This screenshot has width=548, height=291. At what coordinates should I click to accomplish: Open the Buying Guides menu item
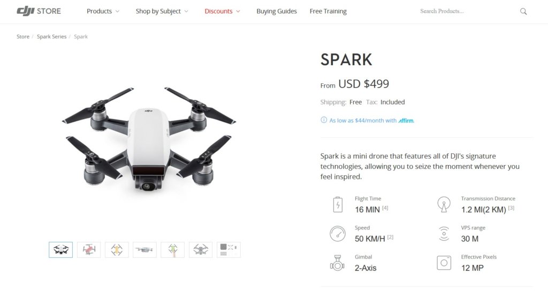(277, 11)
